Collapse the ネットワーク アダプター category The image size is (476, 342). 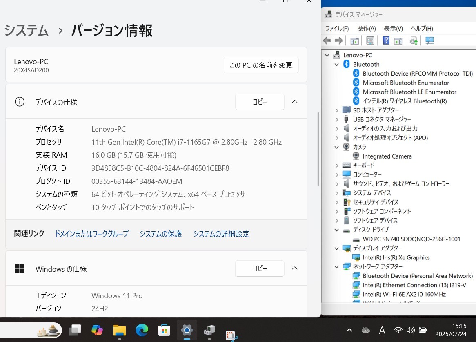[x=337, y=267]
